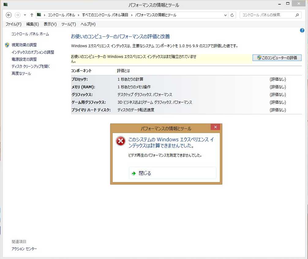Click the 評価とは column header

123,71
